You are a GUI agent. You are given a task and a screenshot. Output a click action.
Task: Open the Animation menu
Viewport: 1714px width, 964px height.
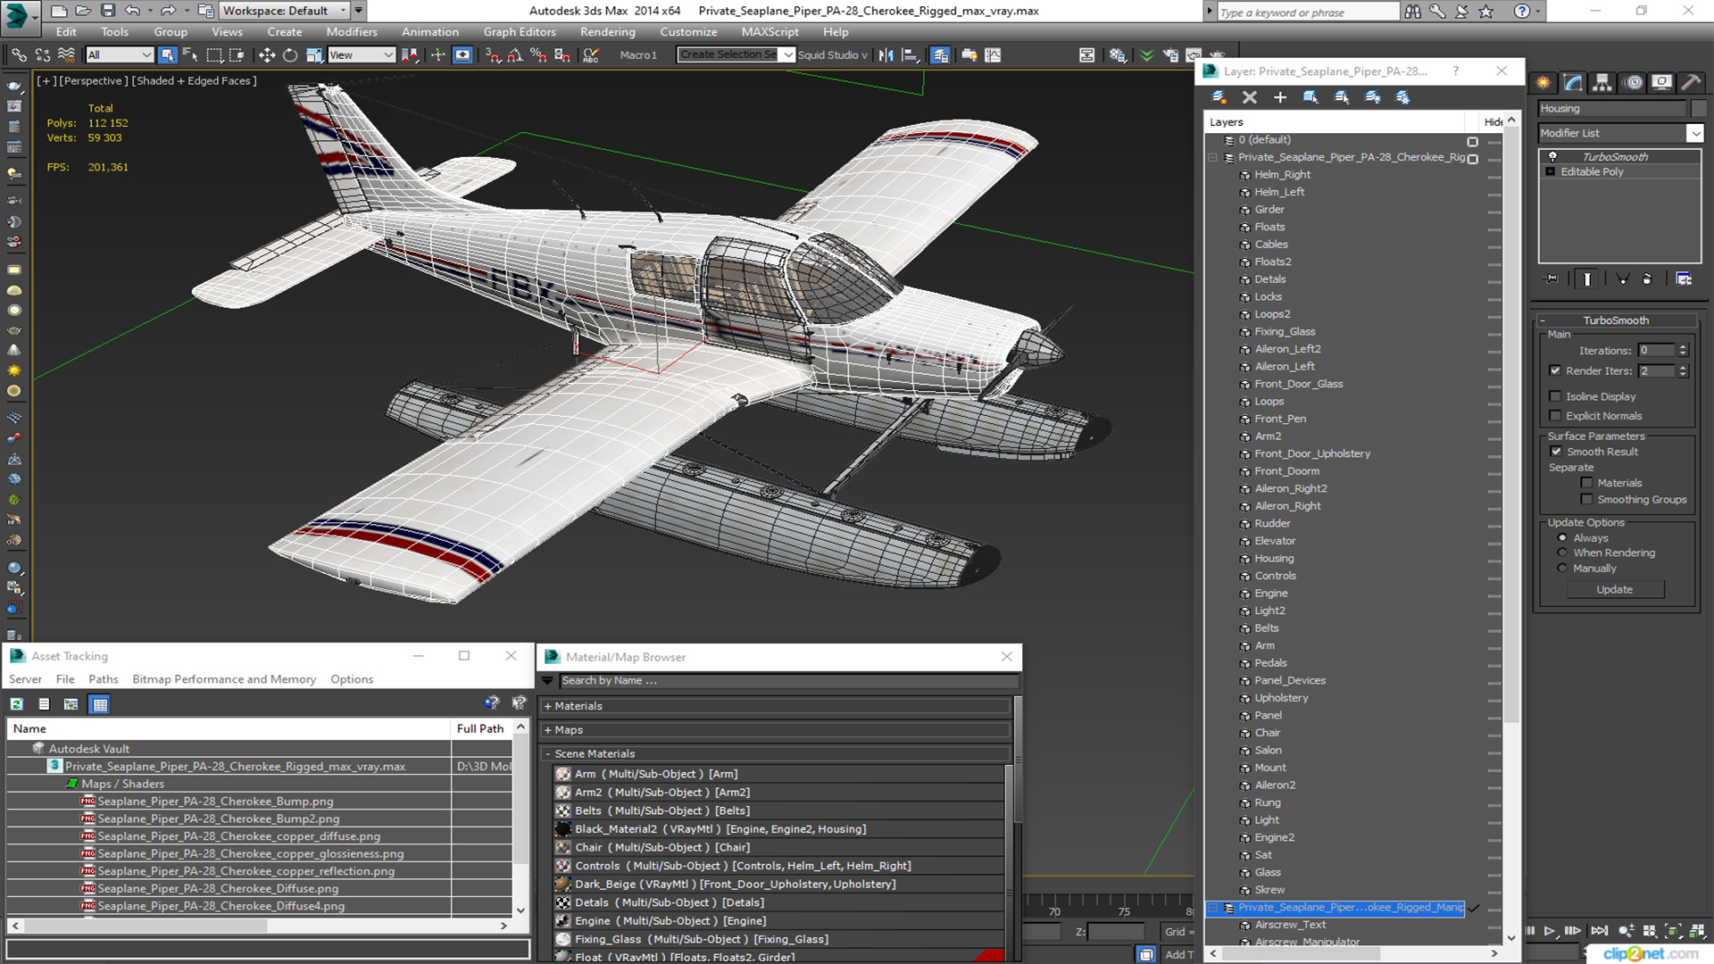click(429, 31)
